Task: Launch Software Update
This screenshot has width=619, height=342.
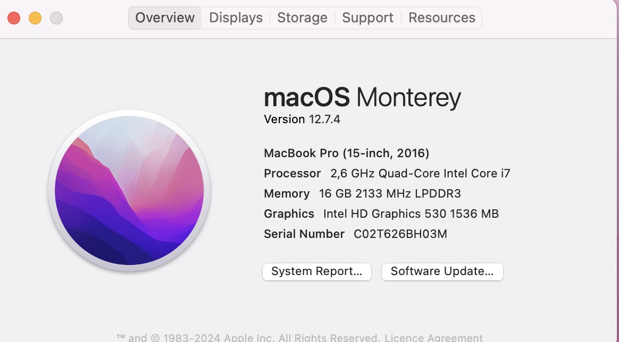Action: click(442, 271)
